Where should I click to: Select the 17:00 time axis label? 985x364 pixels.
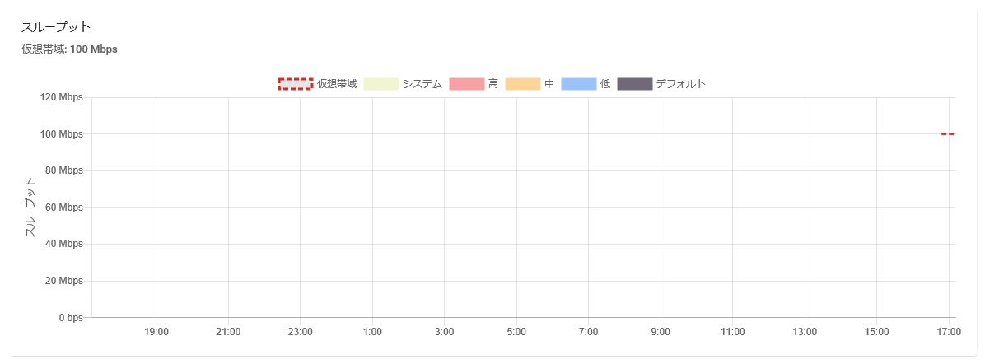(950, 331)
